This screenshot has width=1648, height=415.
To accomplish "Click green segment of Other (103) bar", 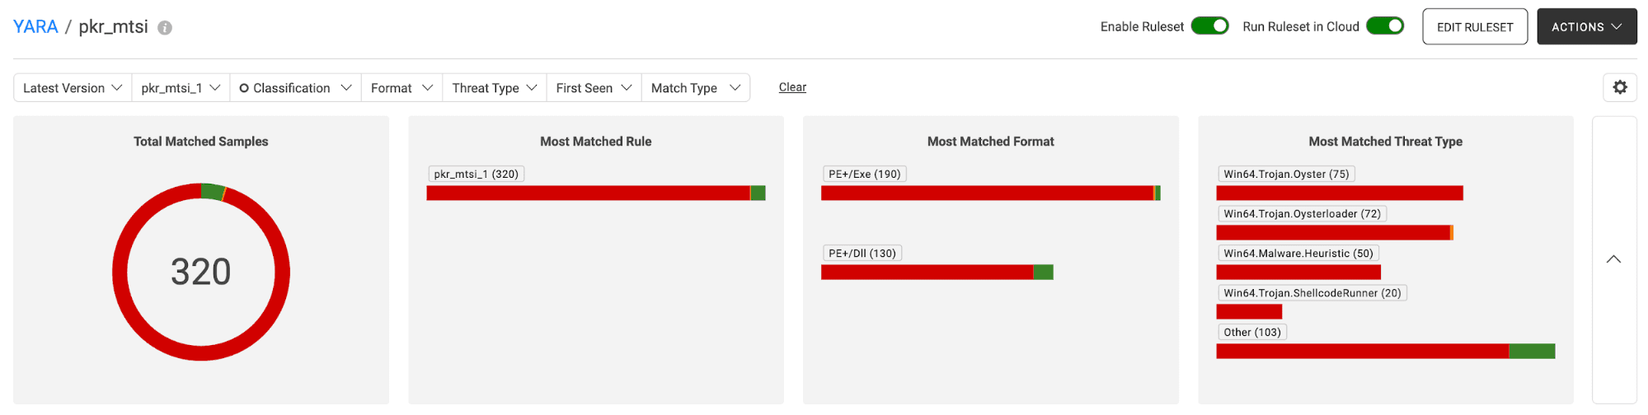I will (1532, 352).
